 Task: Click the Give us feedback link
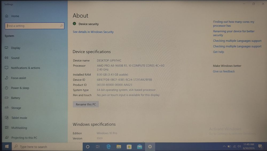click(223, 71)
